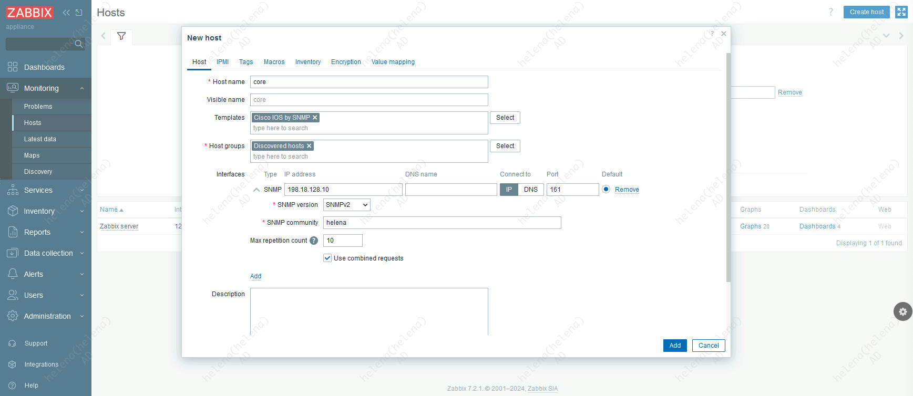The image size is (913, 396).
Task: Open the Value mapping tab
Action: click(x=393, y=62)
